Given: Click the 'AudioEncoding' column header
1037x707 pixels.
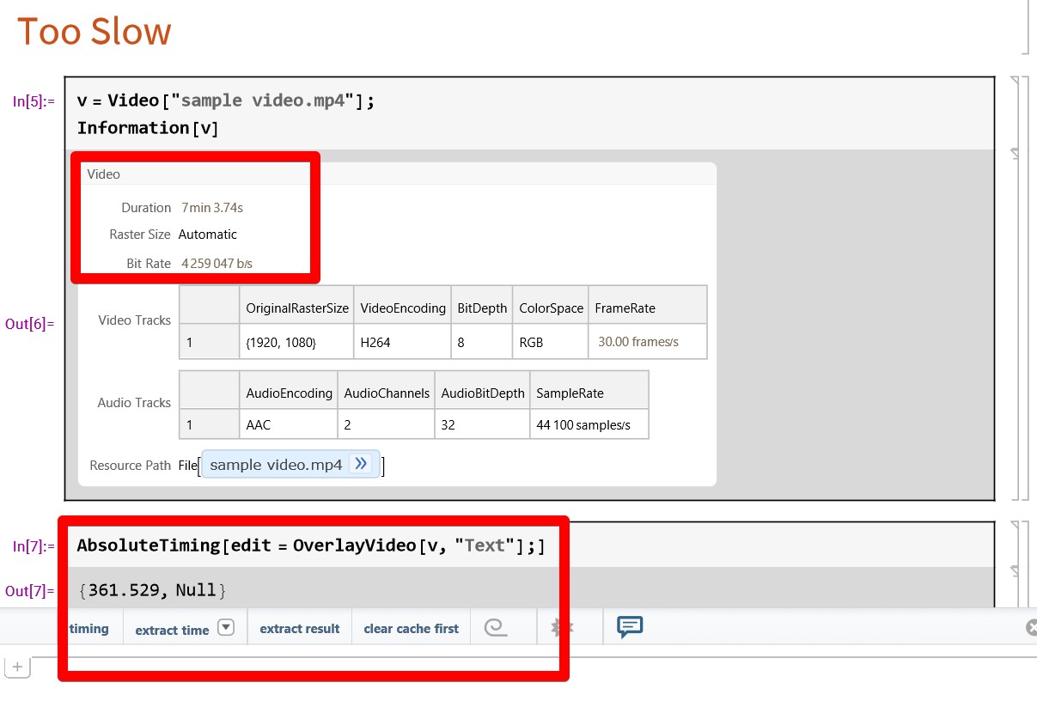Looking at the screenshot, I should [289, 393].
